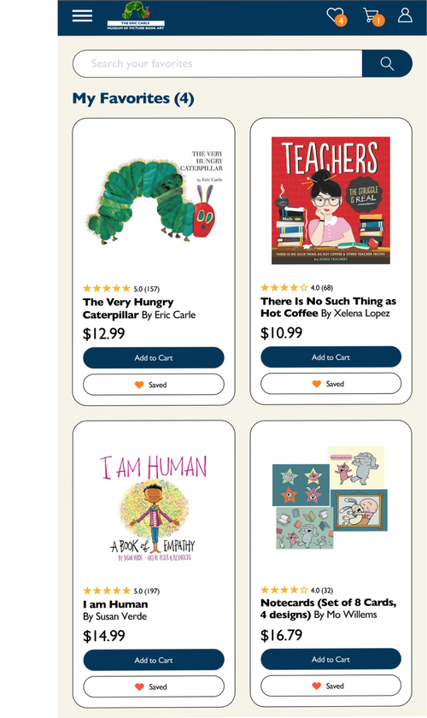Click the Eric Carle Museum logo
Image resolution: width=427 pixels, height=718 pixels.
pos(136,16)
